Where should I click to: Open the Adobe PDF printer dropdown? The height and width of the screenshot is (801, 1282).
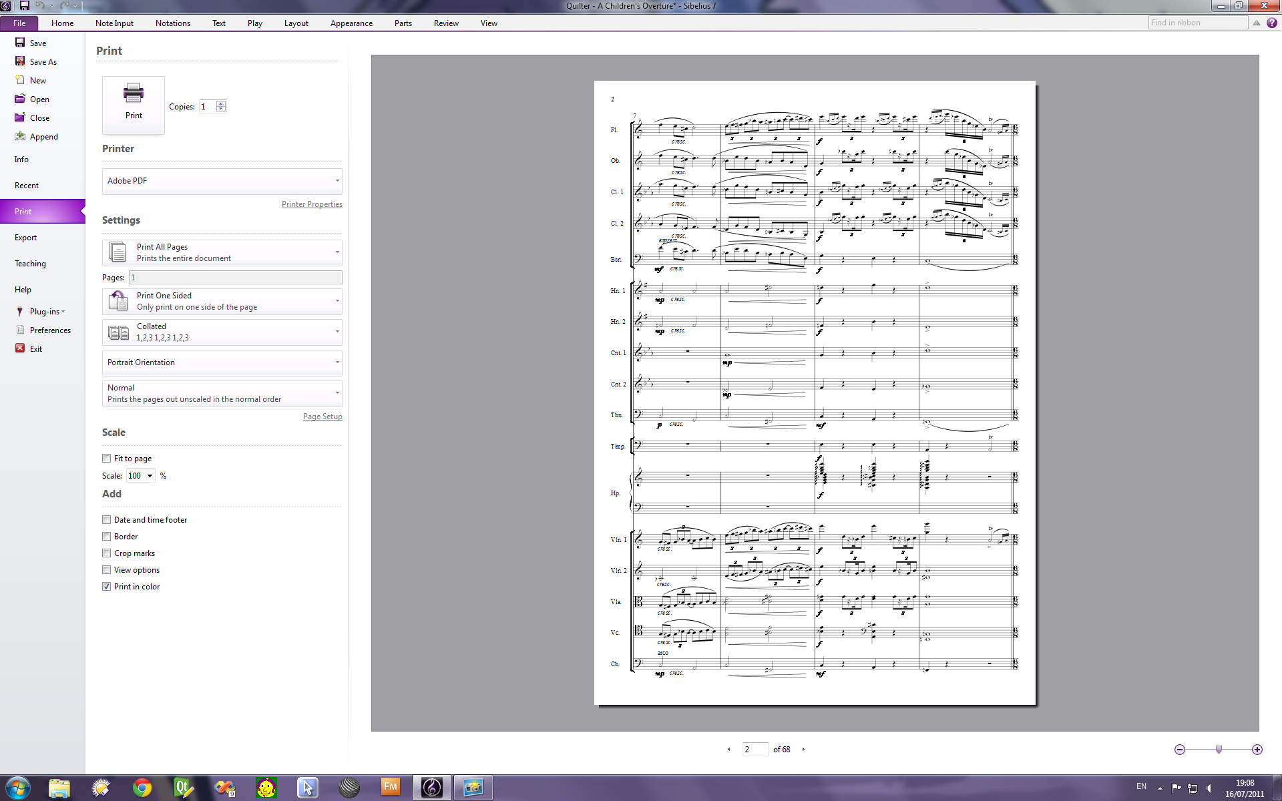[x=222, y=181]
